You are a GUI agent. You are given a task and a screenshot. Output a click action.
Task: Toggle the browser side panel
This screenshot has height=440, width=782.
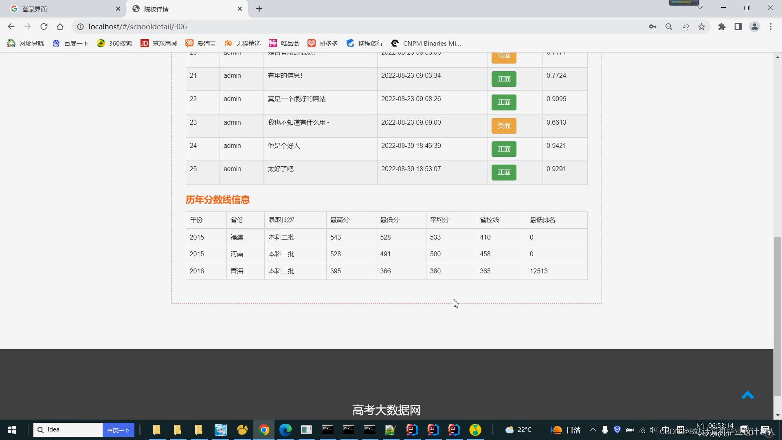click(x=738, y=27)
